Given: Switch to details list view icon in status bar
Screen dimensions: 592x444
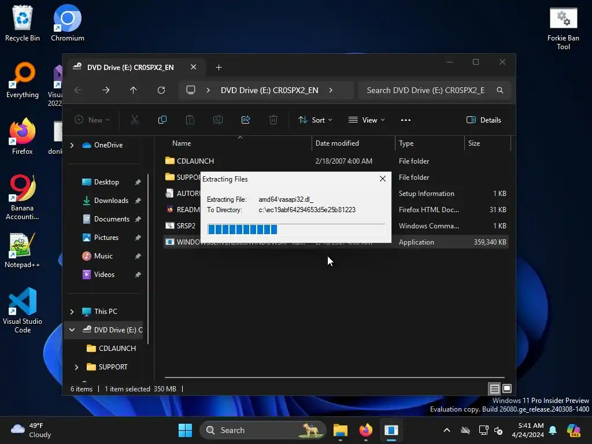Looking at the screenshot, I should (x=495, y=388).
